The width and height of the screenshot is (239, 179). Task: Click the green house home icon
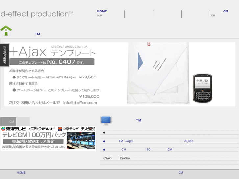[x=6, y=31]
